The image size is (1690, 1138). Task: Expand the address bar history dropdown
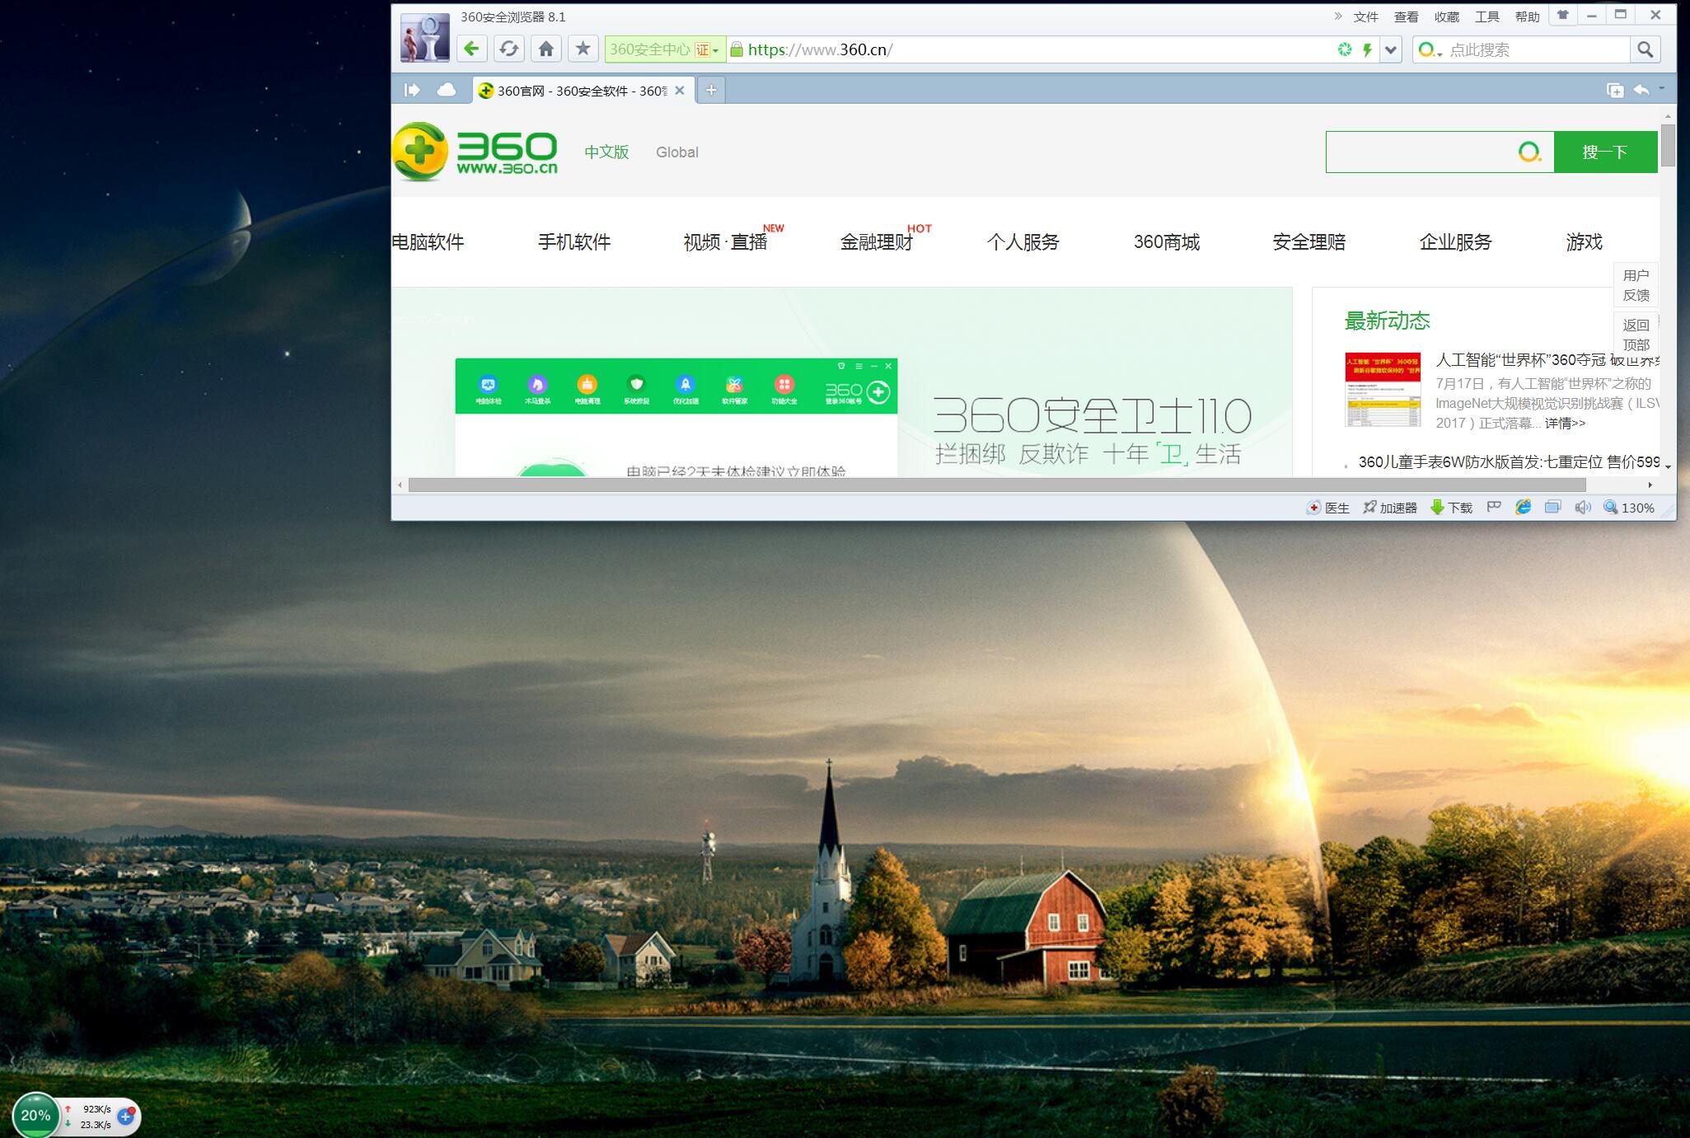coord(1391,49)
